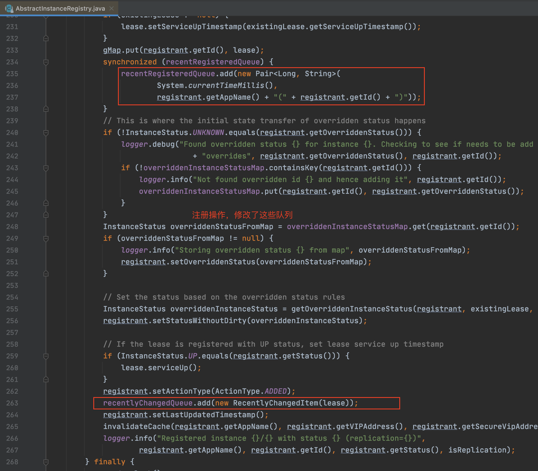Image resolution: width=538 pixels, height=471 pixels.
Task: Click setLastUpdatedTimestamp on line 264
Action: pos(204,415)
